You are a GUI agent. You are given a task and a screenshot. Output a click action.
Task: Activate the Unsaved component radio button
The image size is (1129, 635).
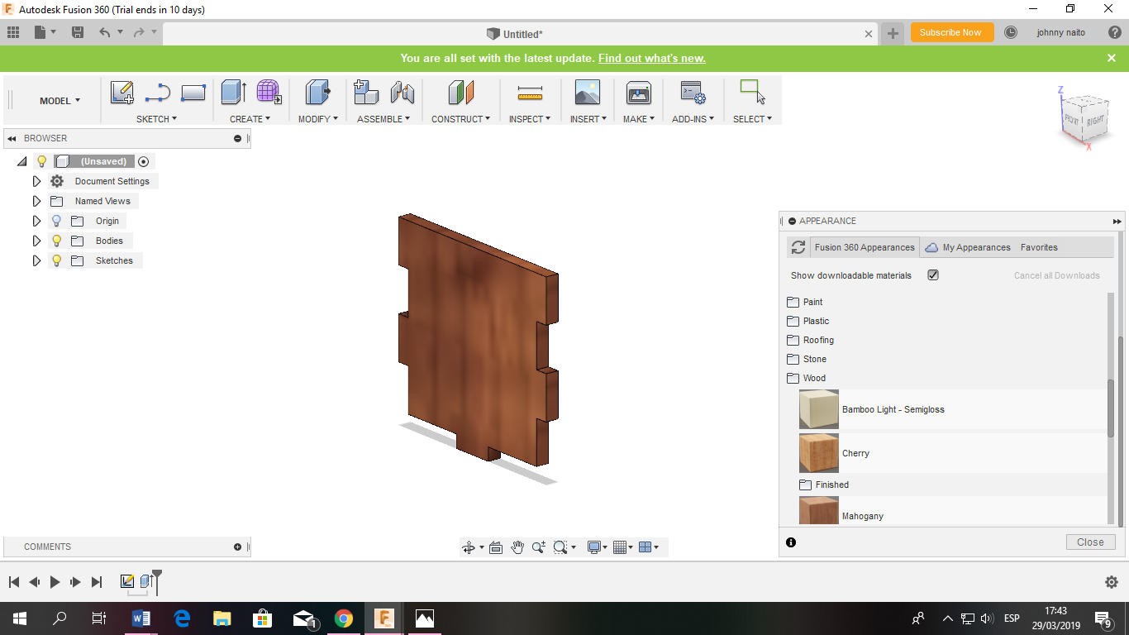tap(143, 161)
